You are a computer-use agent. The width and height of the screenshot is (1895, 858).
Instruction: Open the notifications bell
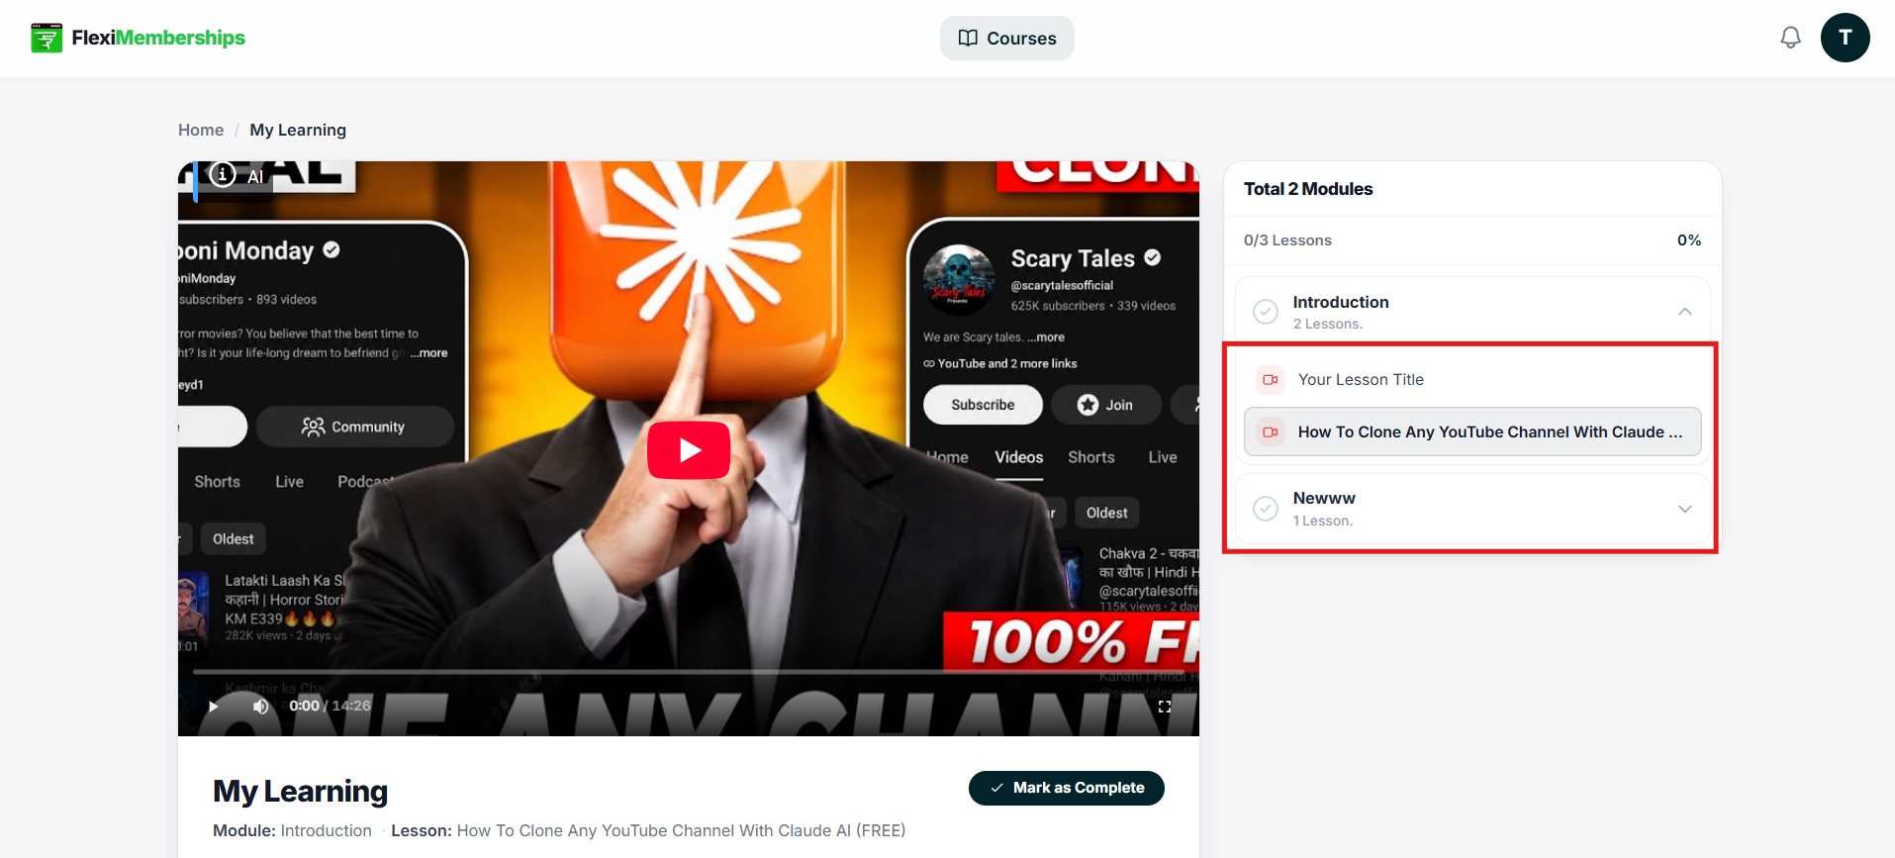pyautogui.click(x=1790, y=38)
